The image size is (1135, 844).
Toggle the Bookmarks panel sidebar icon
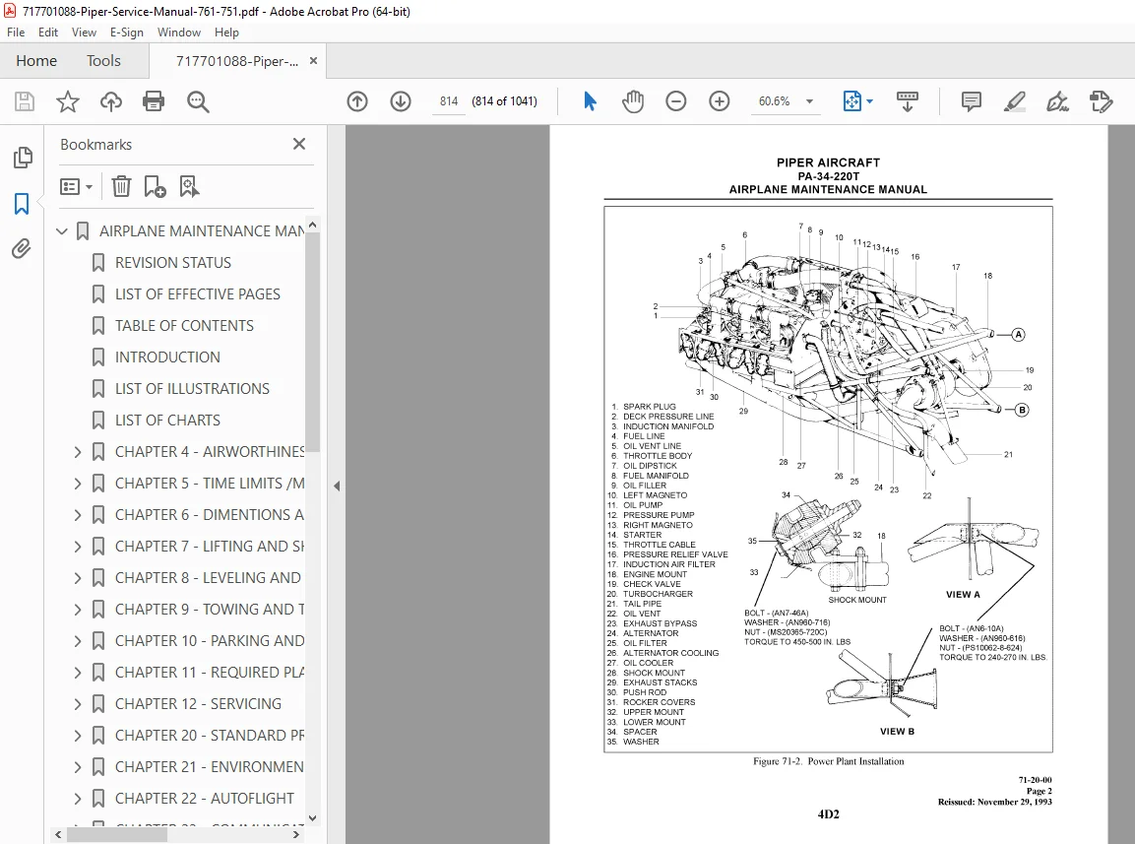point(22,204)
